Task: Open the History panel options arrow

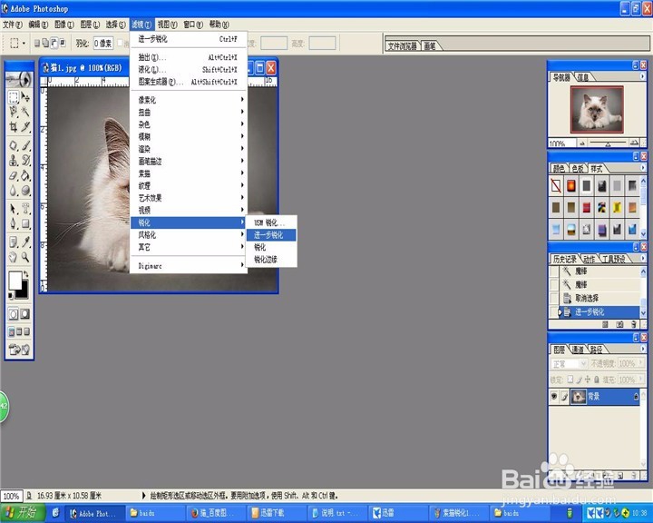Action: pyautogui.click(x=642, y=259)
